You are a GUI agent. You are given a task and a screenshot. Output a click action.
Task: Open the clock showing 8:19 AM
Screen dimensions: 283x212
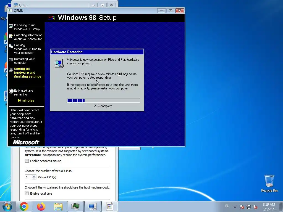269,206
